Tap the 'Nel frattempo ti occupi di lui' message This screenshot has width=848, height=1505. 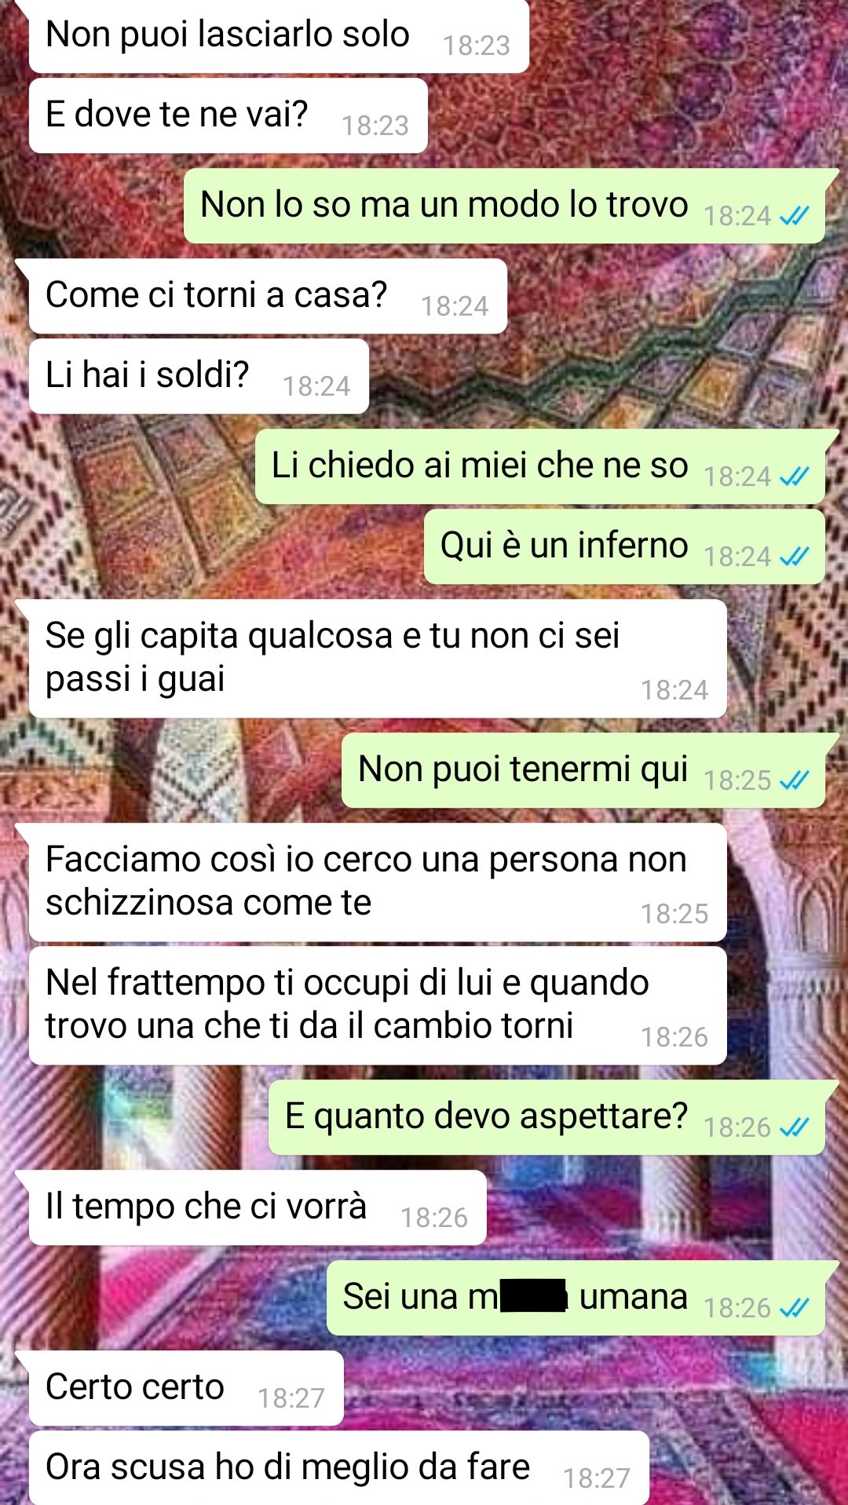(x=378, y=1006)
